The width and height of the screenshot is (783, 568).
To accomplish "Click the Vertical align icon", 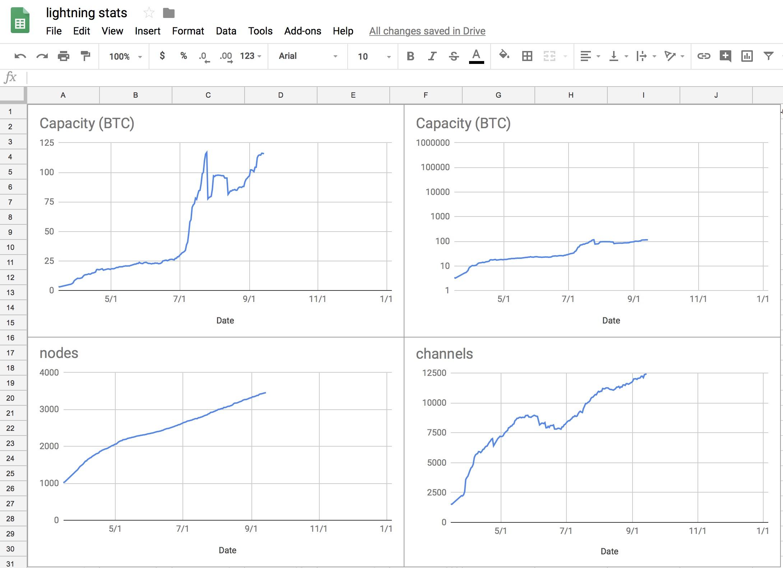I will point(613,56).
